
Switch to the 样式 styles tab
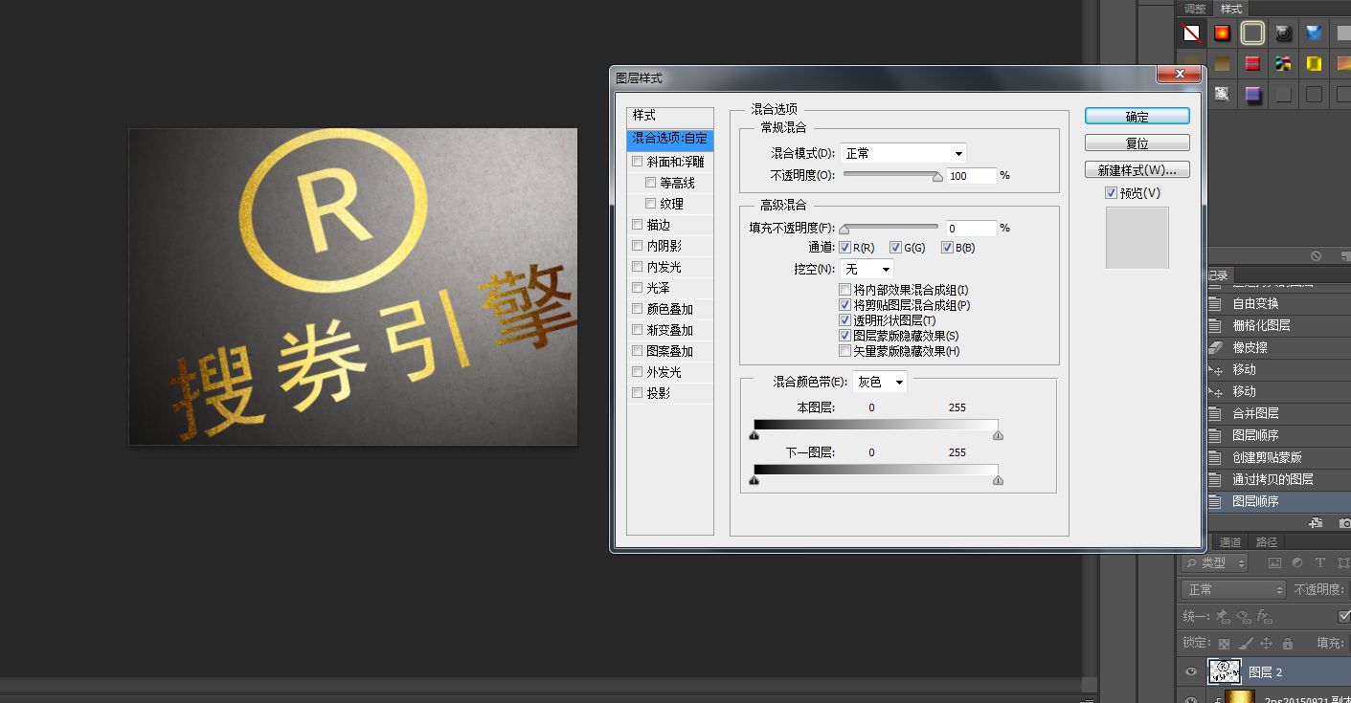(x=1231, y=9)
